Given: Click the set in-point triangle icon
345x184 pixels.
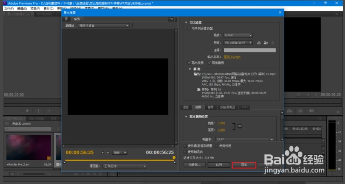Looking at the screenshot, I should [x=102, y=152].
